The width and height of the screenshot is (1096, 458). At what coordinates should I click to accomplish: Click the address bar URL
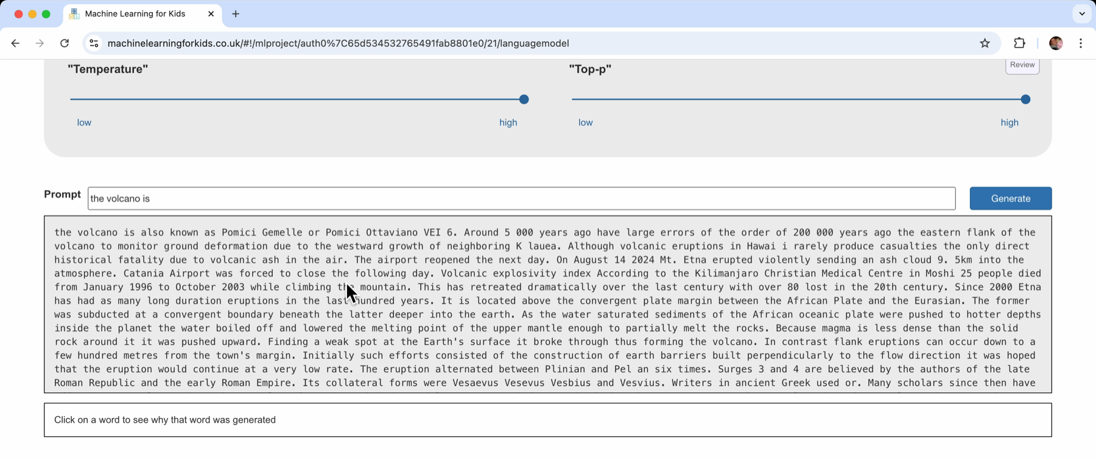click(x=338, y=43)
